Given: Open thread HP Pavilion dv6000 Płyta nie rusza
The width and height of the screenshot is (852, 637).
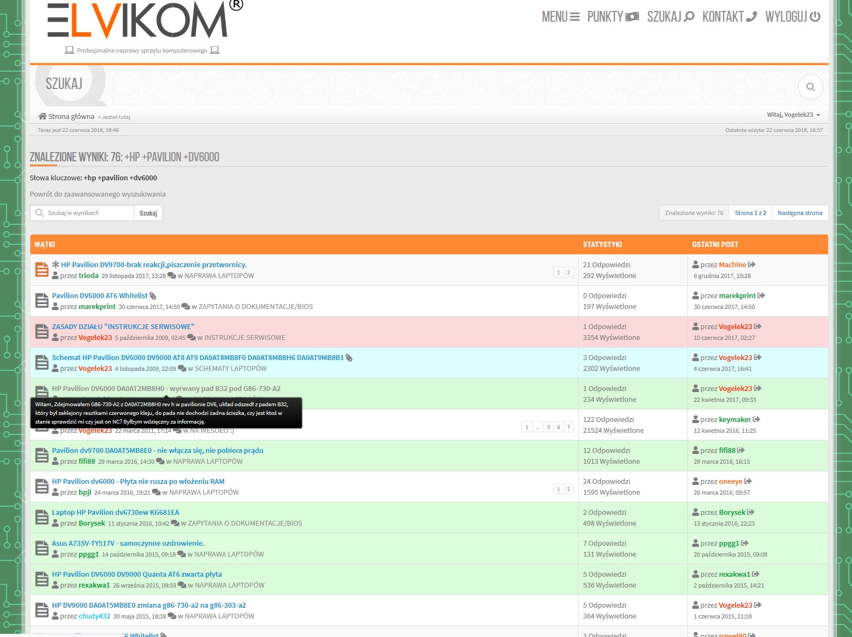Looking at the screenshot, I should coord(138,481).
